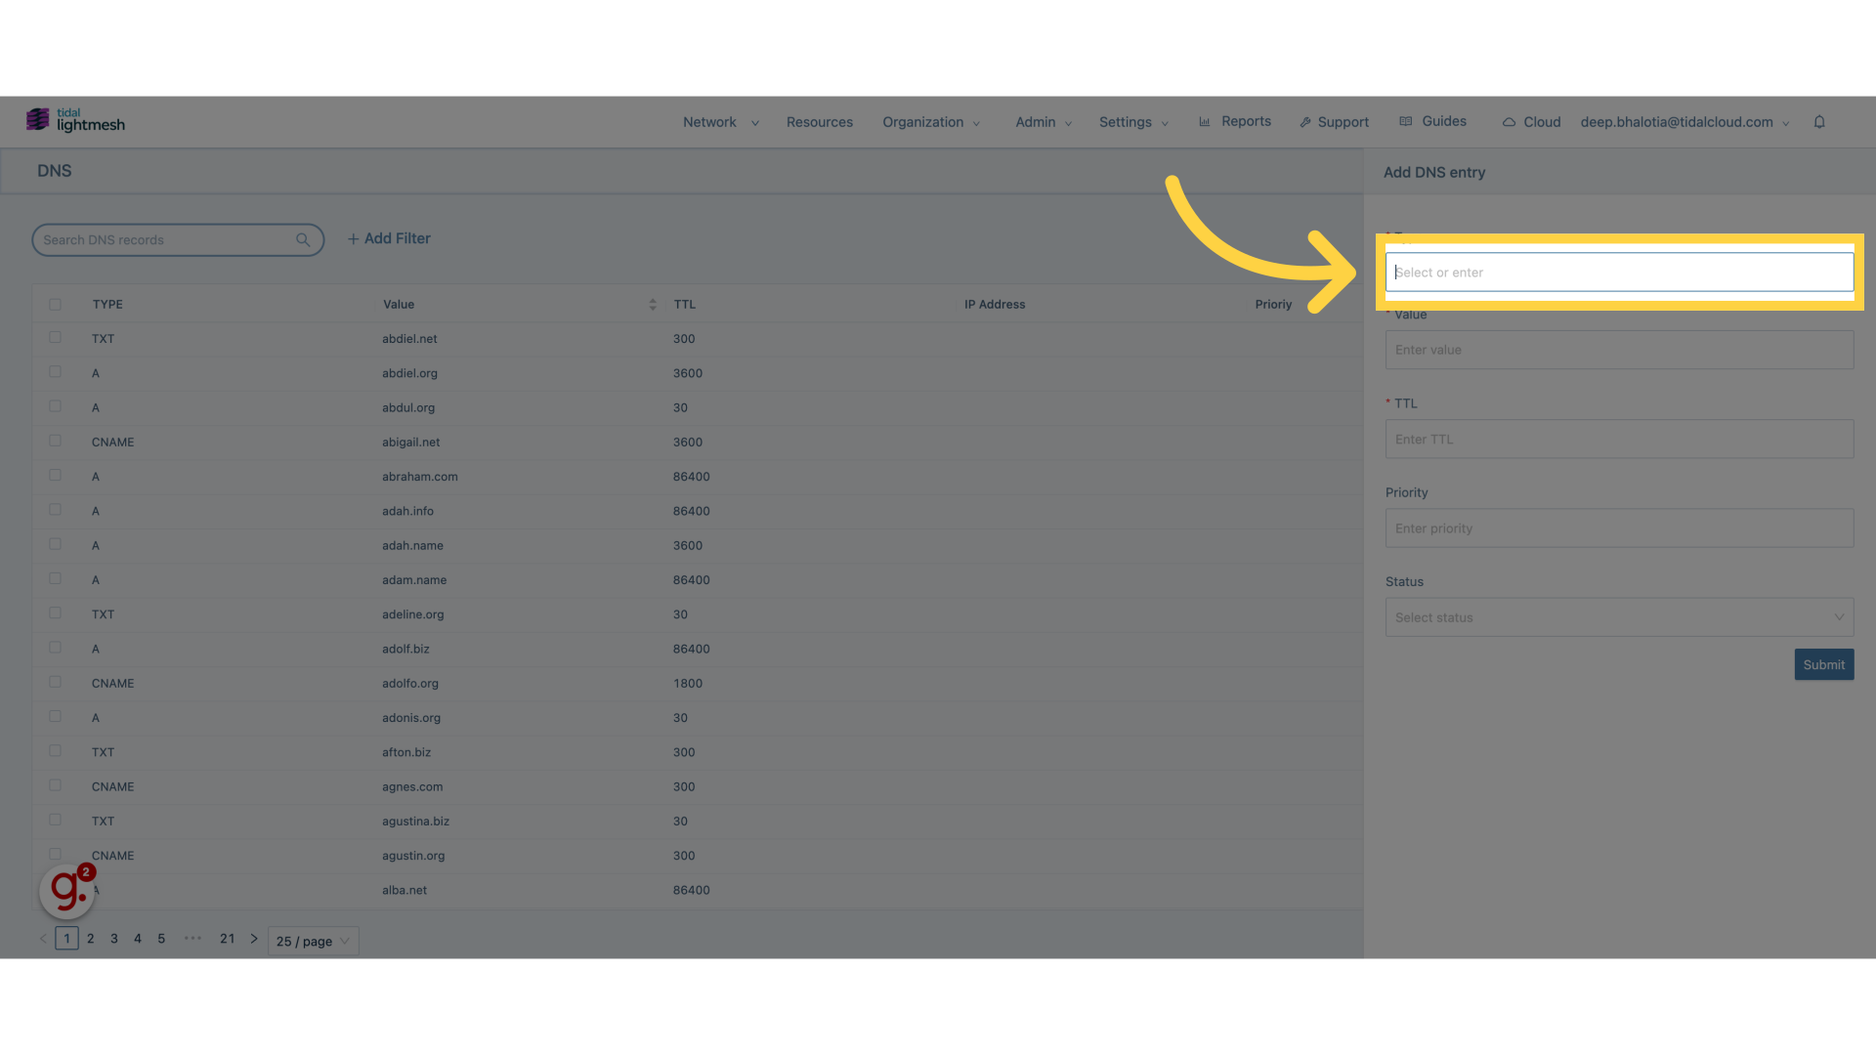The width and height of the screenshot is (1876, 1055).
Task: Click the TTL column header
Action: click(685, 305)
